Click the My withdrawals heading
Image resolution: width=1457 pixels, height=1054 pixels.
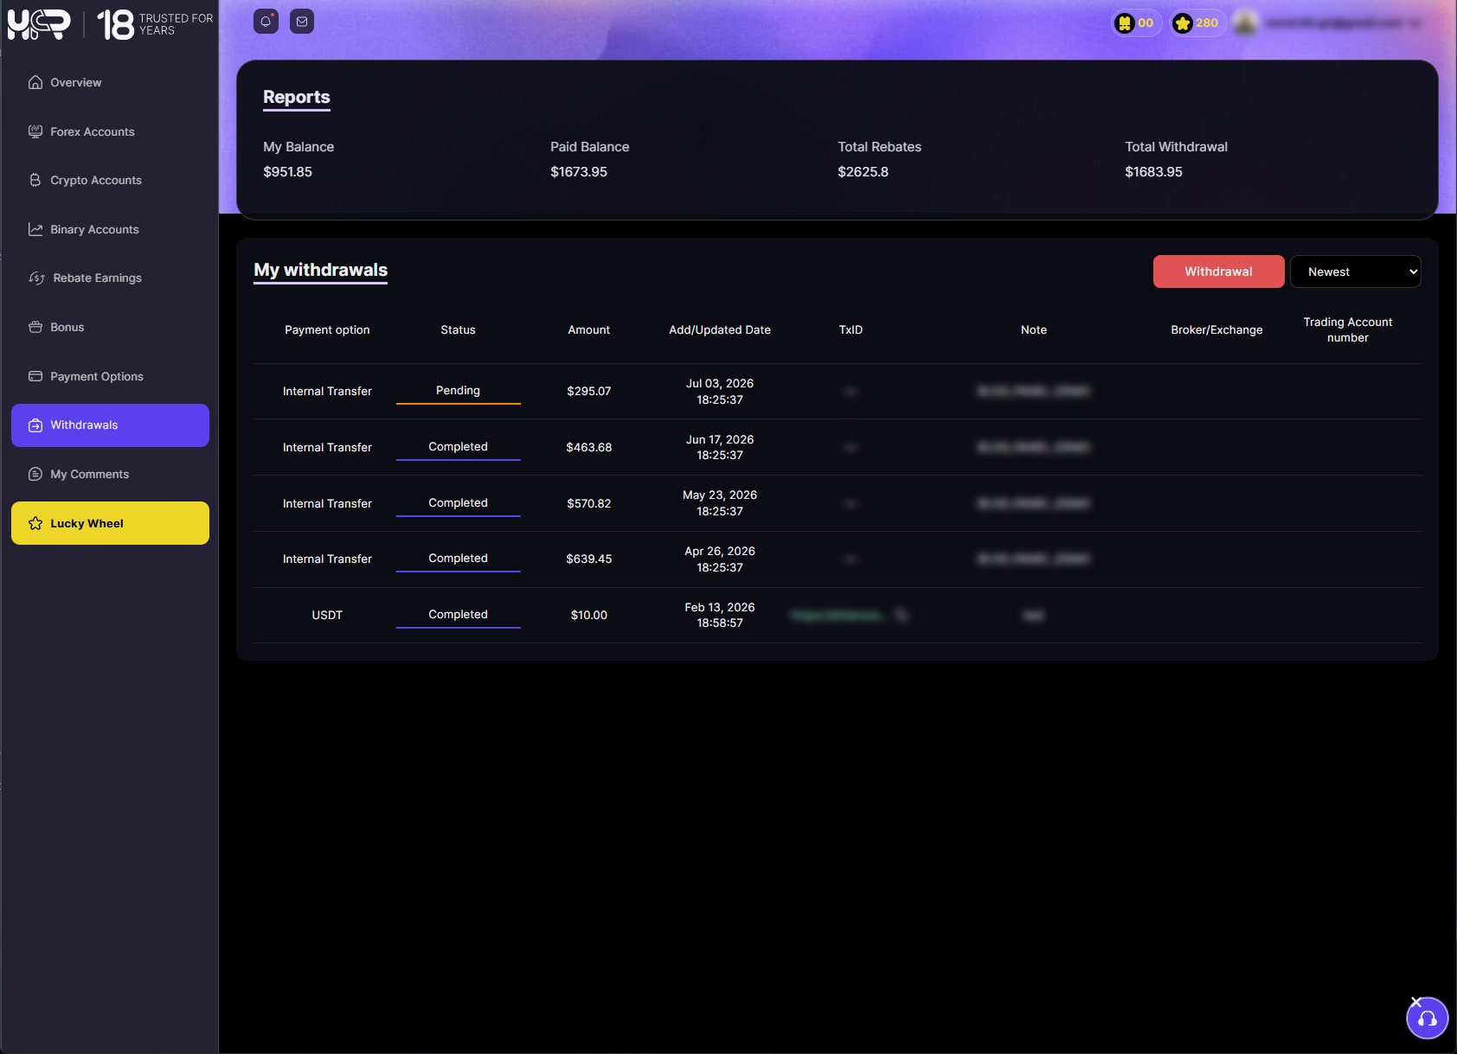pos(321,270)
